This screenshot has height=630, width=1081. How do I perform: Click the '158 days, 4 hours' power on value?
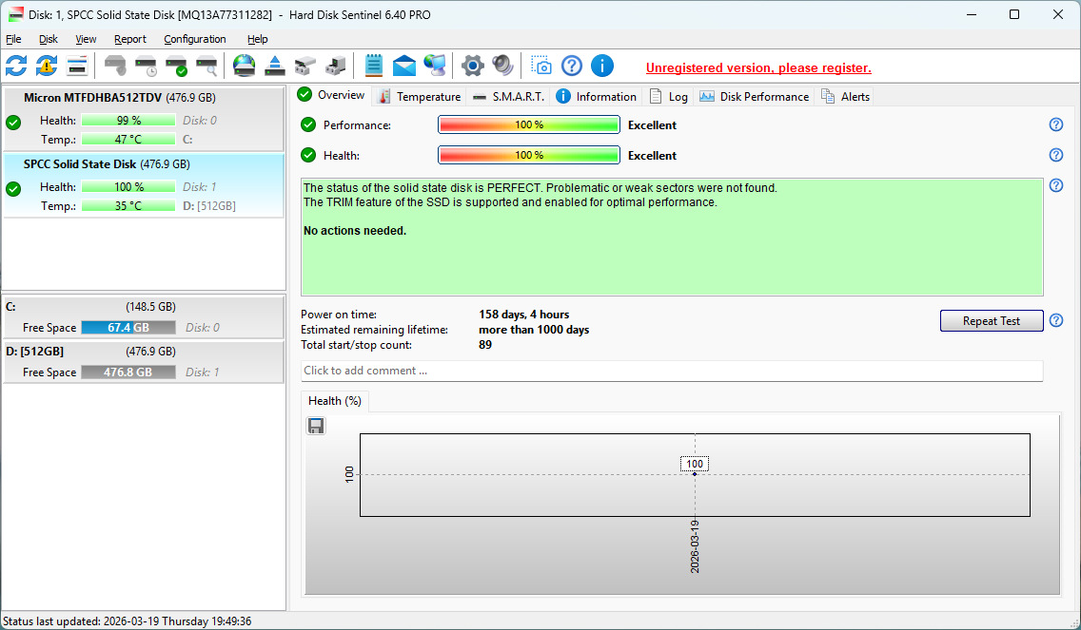pos(524,315)
